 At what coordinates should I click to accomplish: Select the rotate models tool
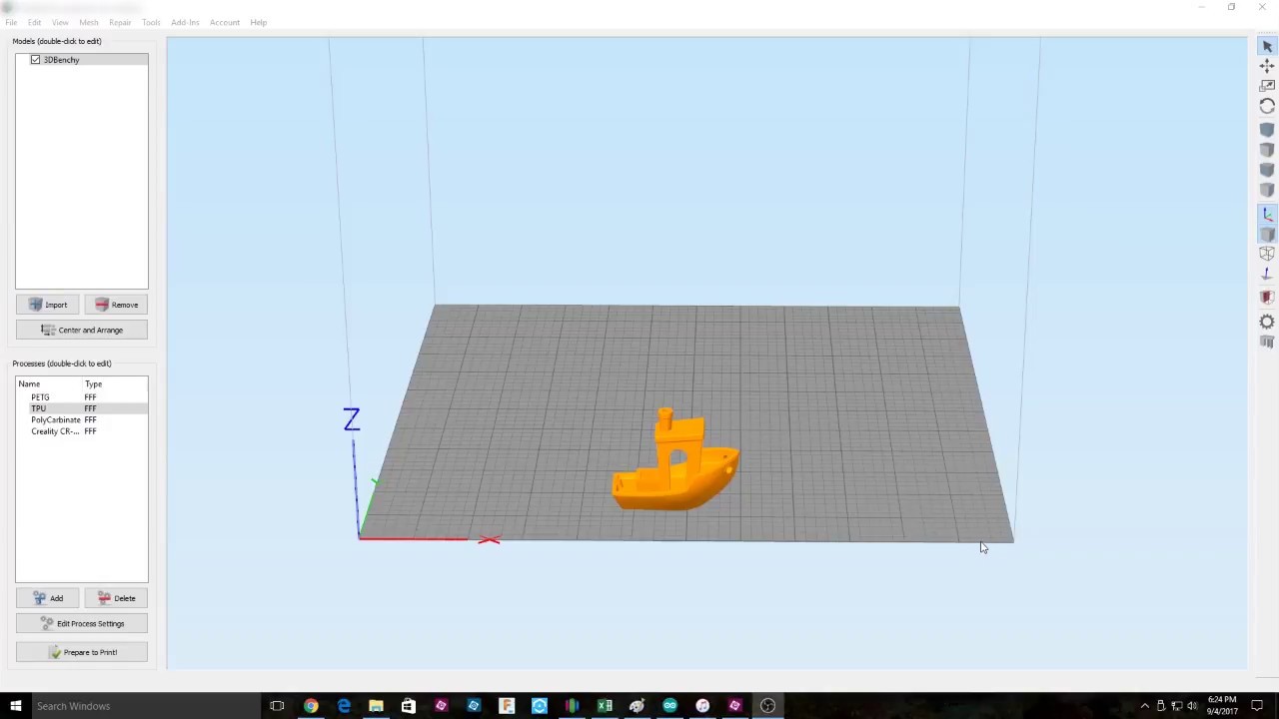click(1267, 106)
